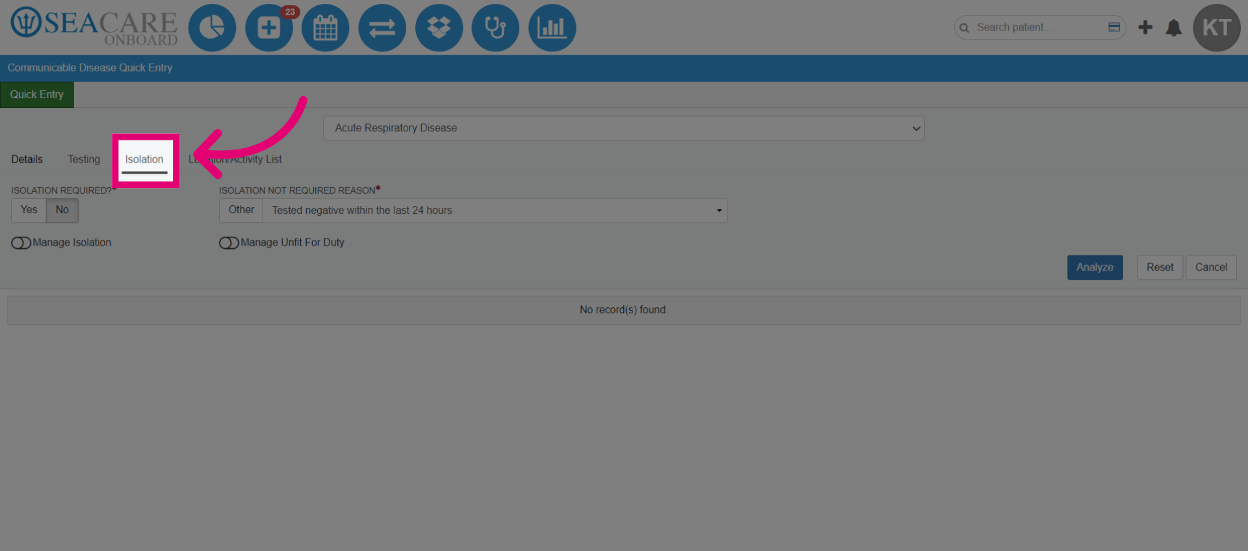
Task: Click the Communicable Disease Quick Entry title
Action: point(90,68)
